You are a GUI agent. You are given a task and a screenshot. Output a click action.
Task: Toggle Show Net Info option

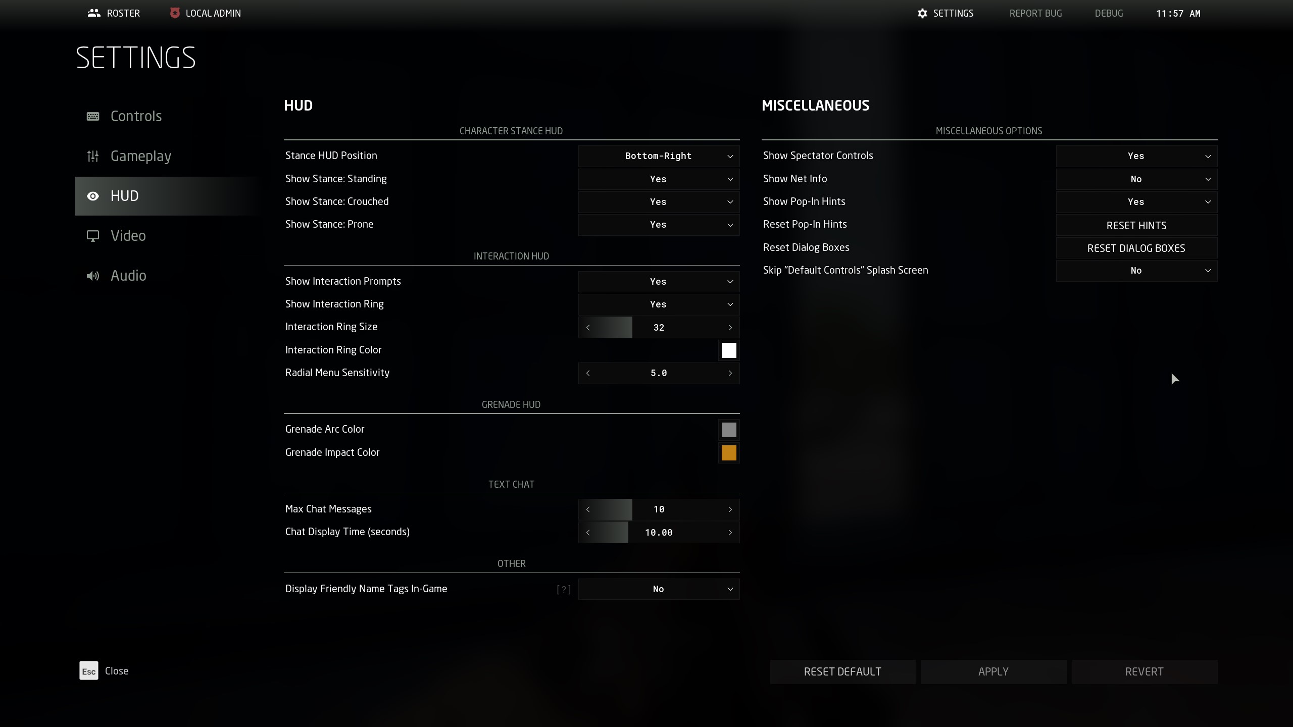1136,179
